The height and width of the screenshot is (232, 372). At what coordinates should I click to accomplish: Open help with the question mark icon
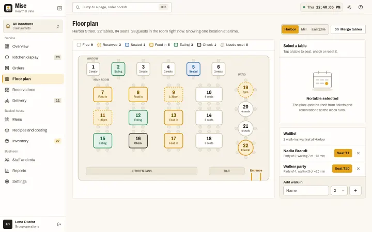tap(361, 7)
